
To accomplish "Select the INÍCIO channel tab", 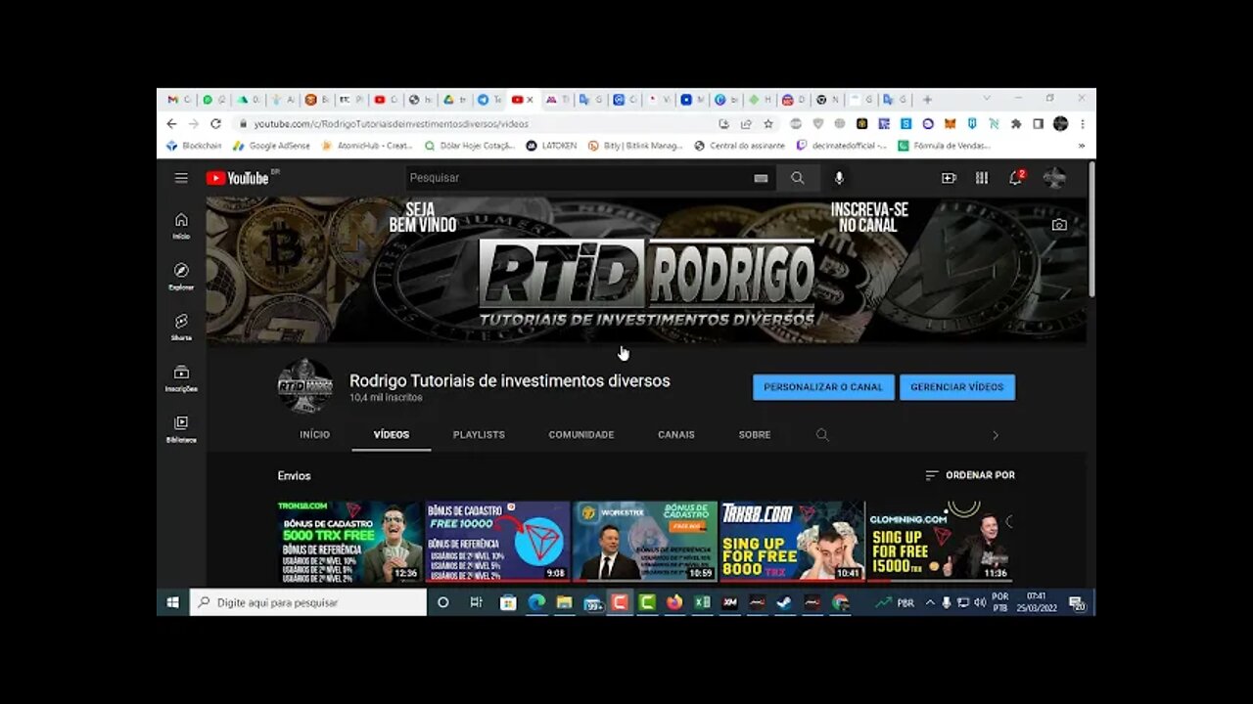I will point(315,435).
